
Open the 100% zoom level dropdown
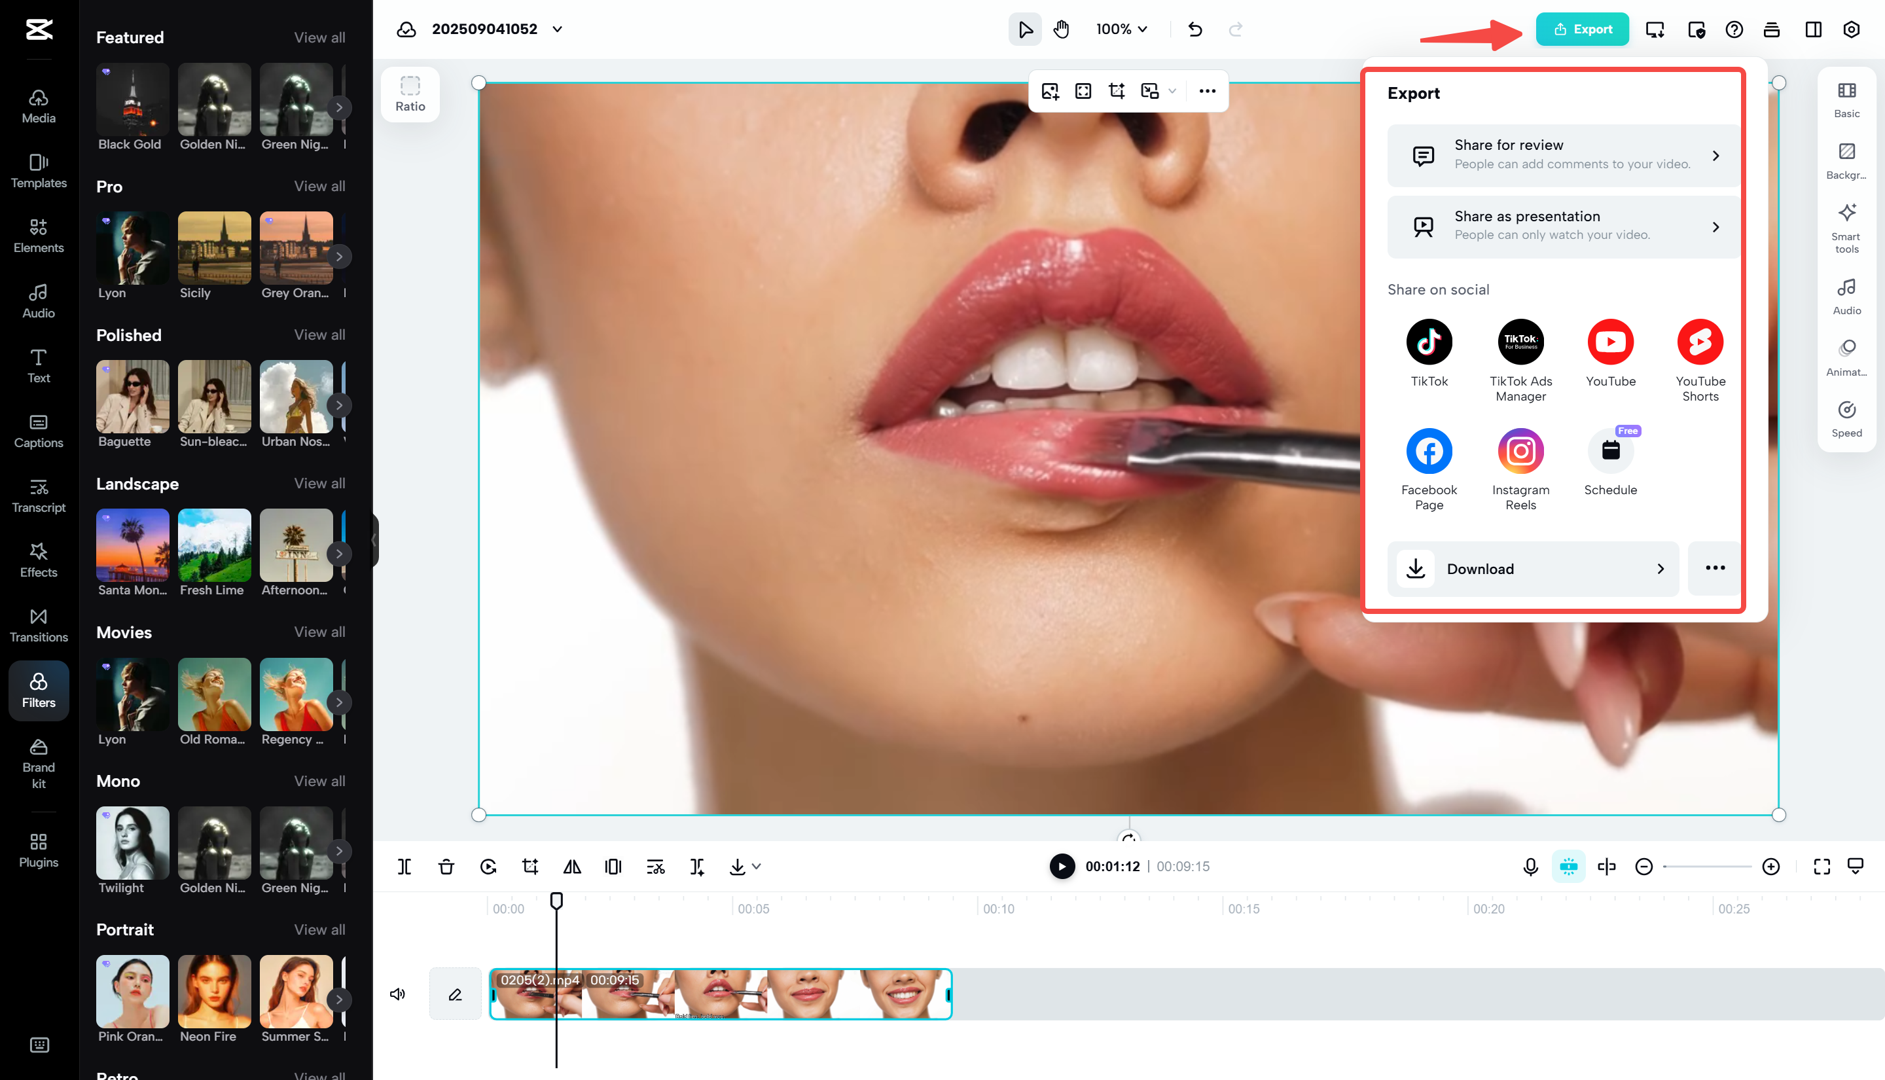(1121, 29)
